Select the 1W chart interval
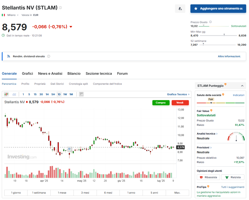249x200 pixels. click(x=65, y=94)
